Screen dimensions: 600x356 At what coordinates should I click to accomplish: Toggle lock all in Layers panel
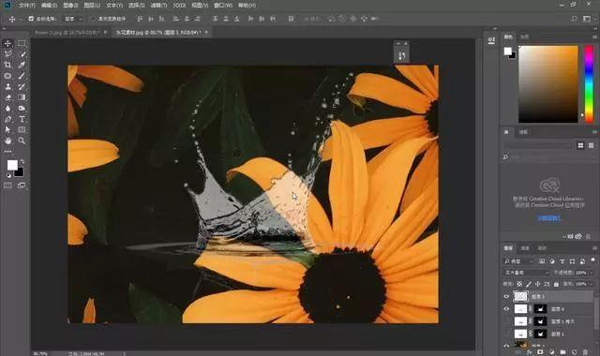pos(556,284)
